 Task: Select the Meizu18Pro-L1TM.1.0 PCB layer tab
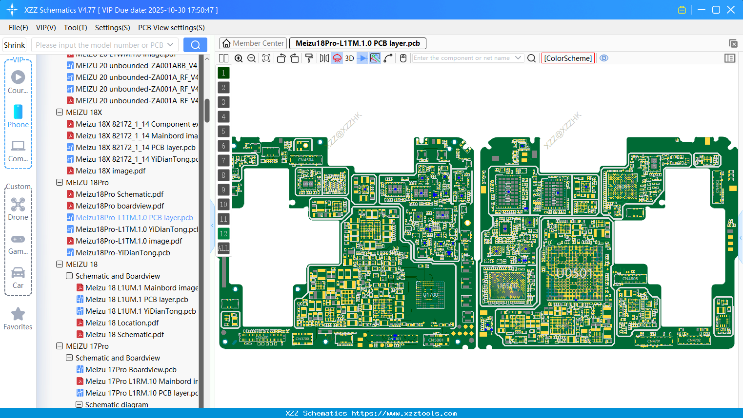tap(358, 43)
